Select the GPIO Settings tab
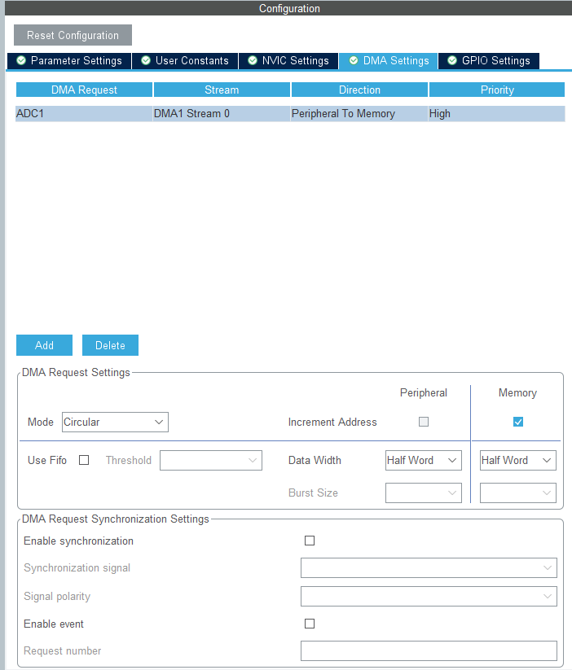 pos(489,61)
